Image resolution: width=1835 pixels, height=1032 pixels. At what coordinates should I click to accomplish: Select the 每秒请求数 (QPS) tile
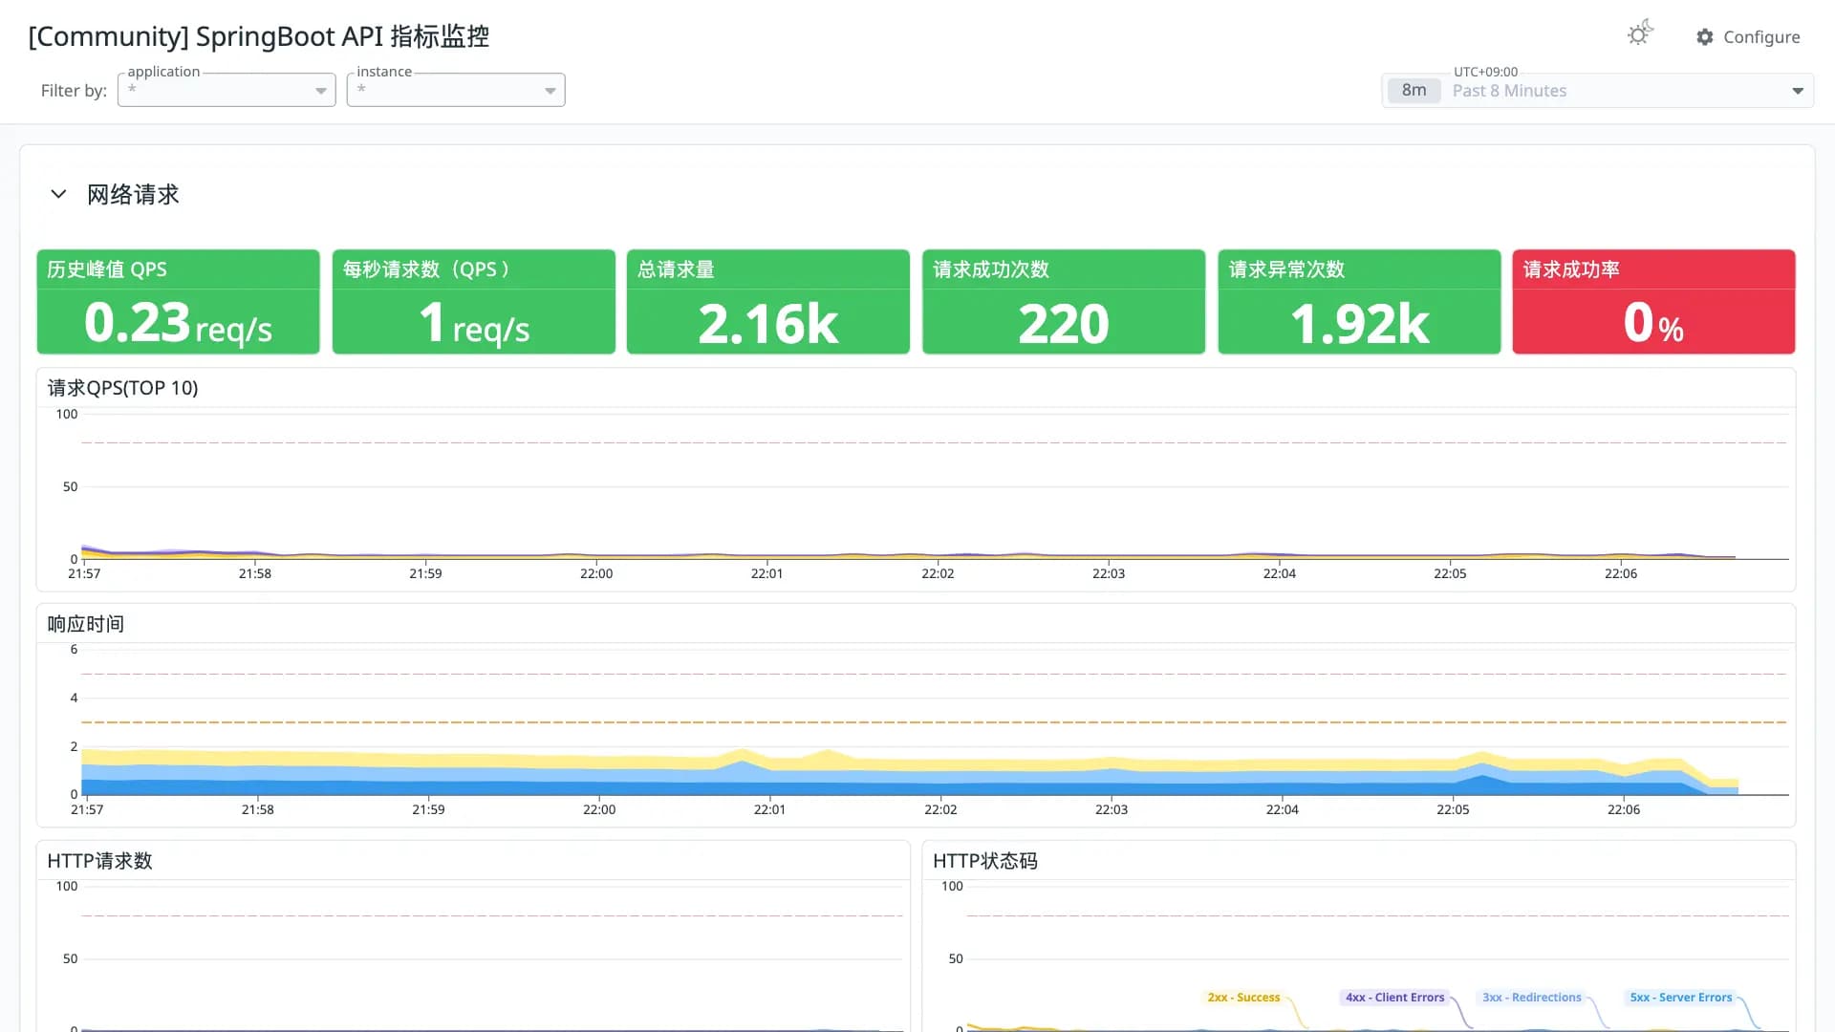pos(473,302)
